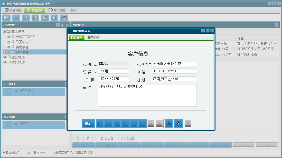
Task: Click bottom navigator orange plus button
Action: pos(175,145)
